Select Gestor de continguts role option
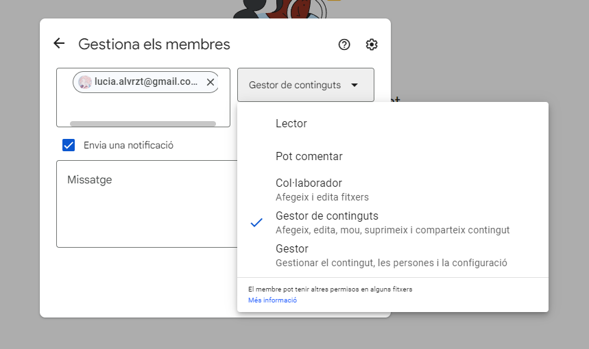Screen dimensions: 589x349 [x=392, y=222]
